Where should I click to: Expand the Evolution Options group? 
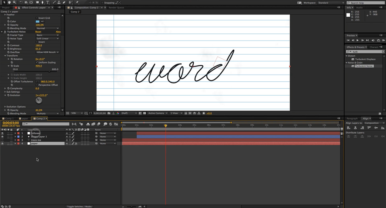5,107
